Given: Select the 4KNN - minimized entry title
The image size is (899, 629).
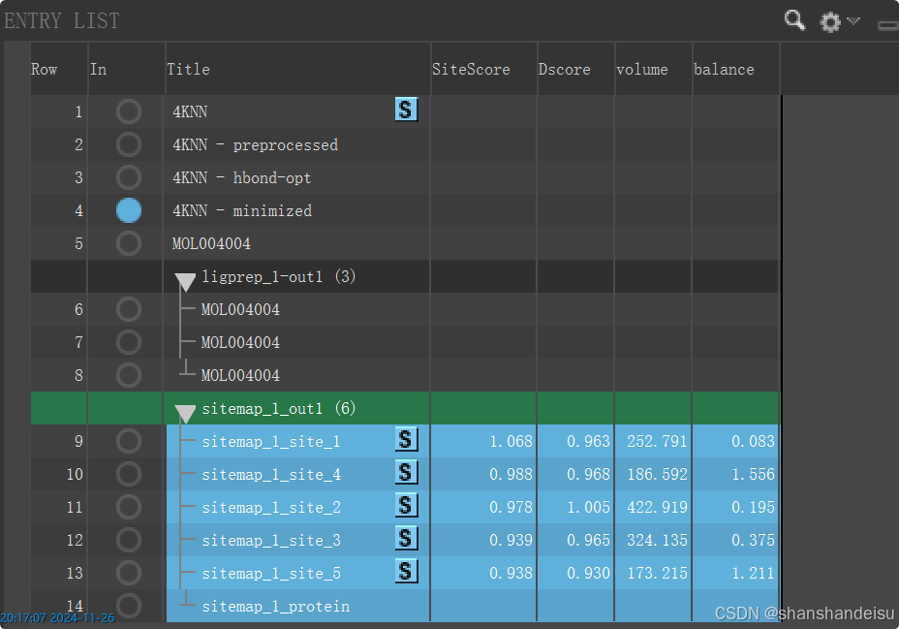Looking at the screenshot, I should [242, 211].
